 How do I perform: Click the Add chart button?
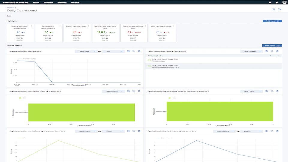tap(272, 45)
